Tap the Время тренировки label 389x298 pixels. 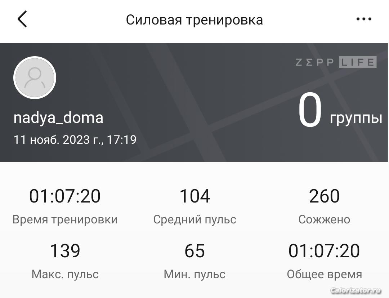[x=65, y=219]
